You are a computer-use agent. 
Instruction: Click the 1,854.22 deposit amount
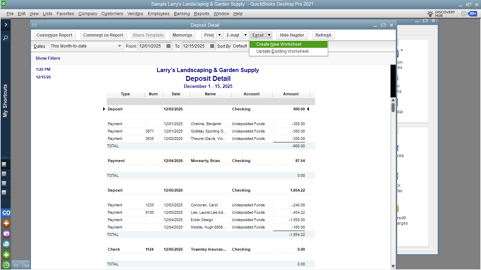298,190
